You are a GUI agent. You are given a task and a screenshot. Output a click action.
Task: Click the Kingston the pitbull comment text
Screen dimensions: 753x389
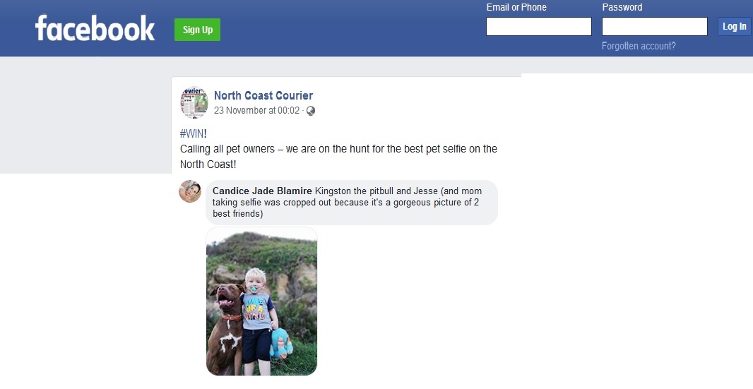click(x=347, y=202)
